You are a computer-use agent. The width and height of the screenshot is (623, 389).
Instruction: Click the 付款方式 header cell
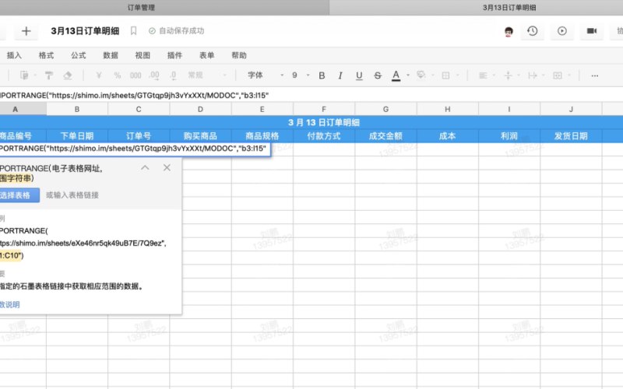tap(324, 136)
